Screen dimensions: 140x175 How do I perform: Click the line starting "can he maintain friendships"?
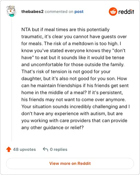[75, 85]
